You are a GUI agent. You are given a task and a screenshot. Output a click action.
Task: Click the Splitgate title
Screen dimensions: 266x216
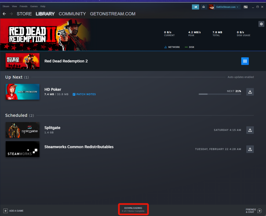52,128
